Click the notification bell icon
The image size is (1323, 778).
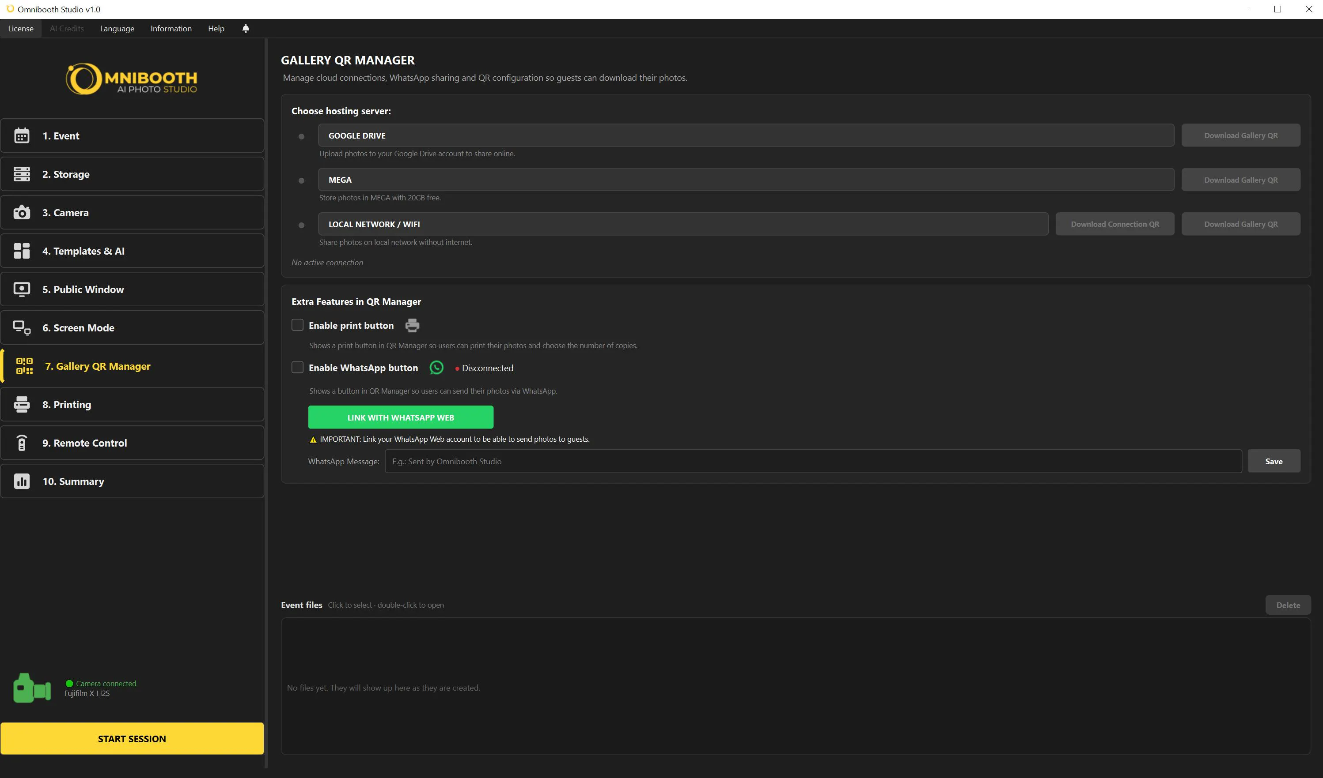245,28
